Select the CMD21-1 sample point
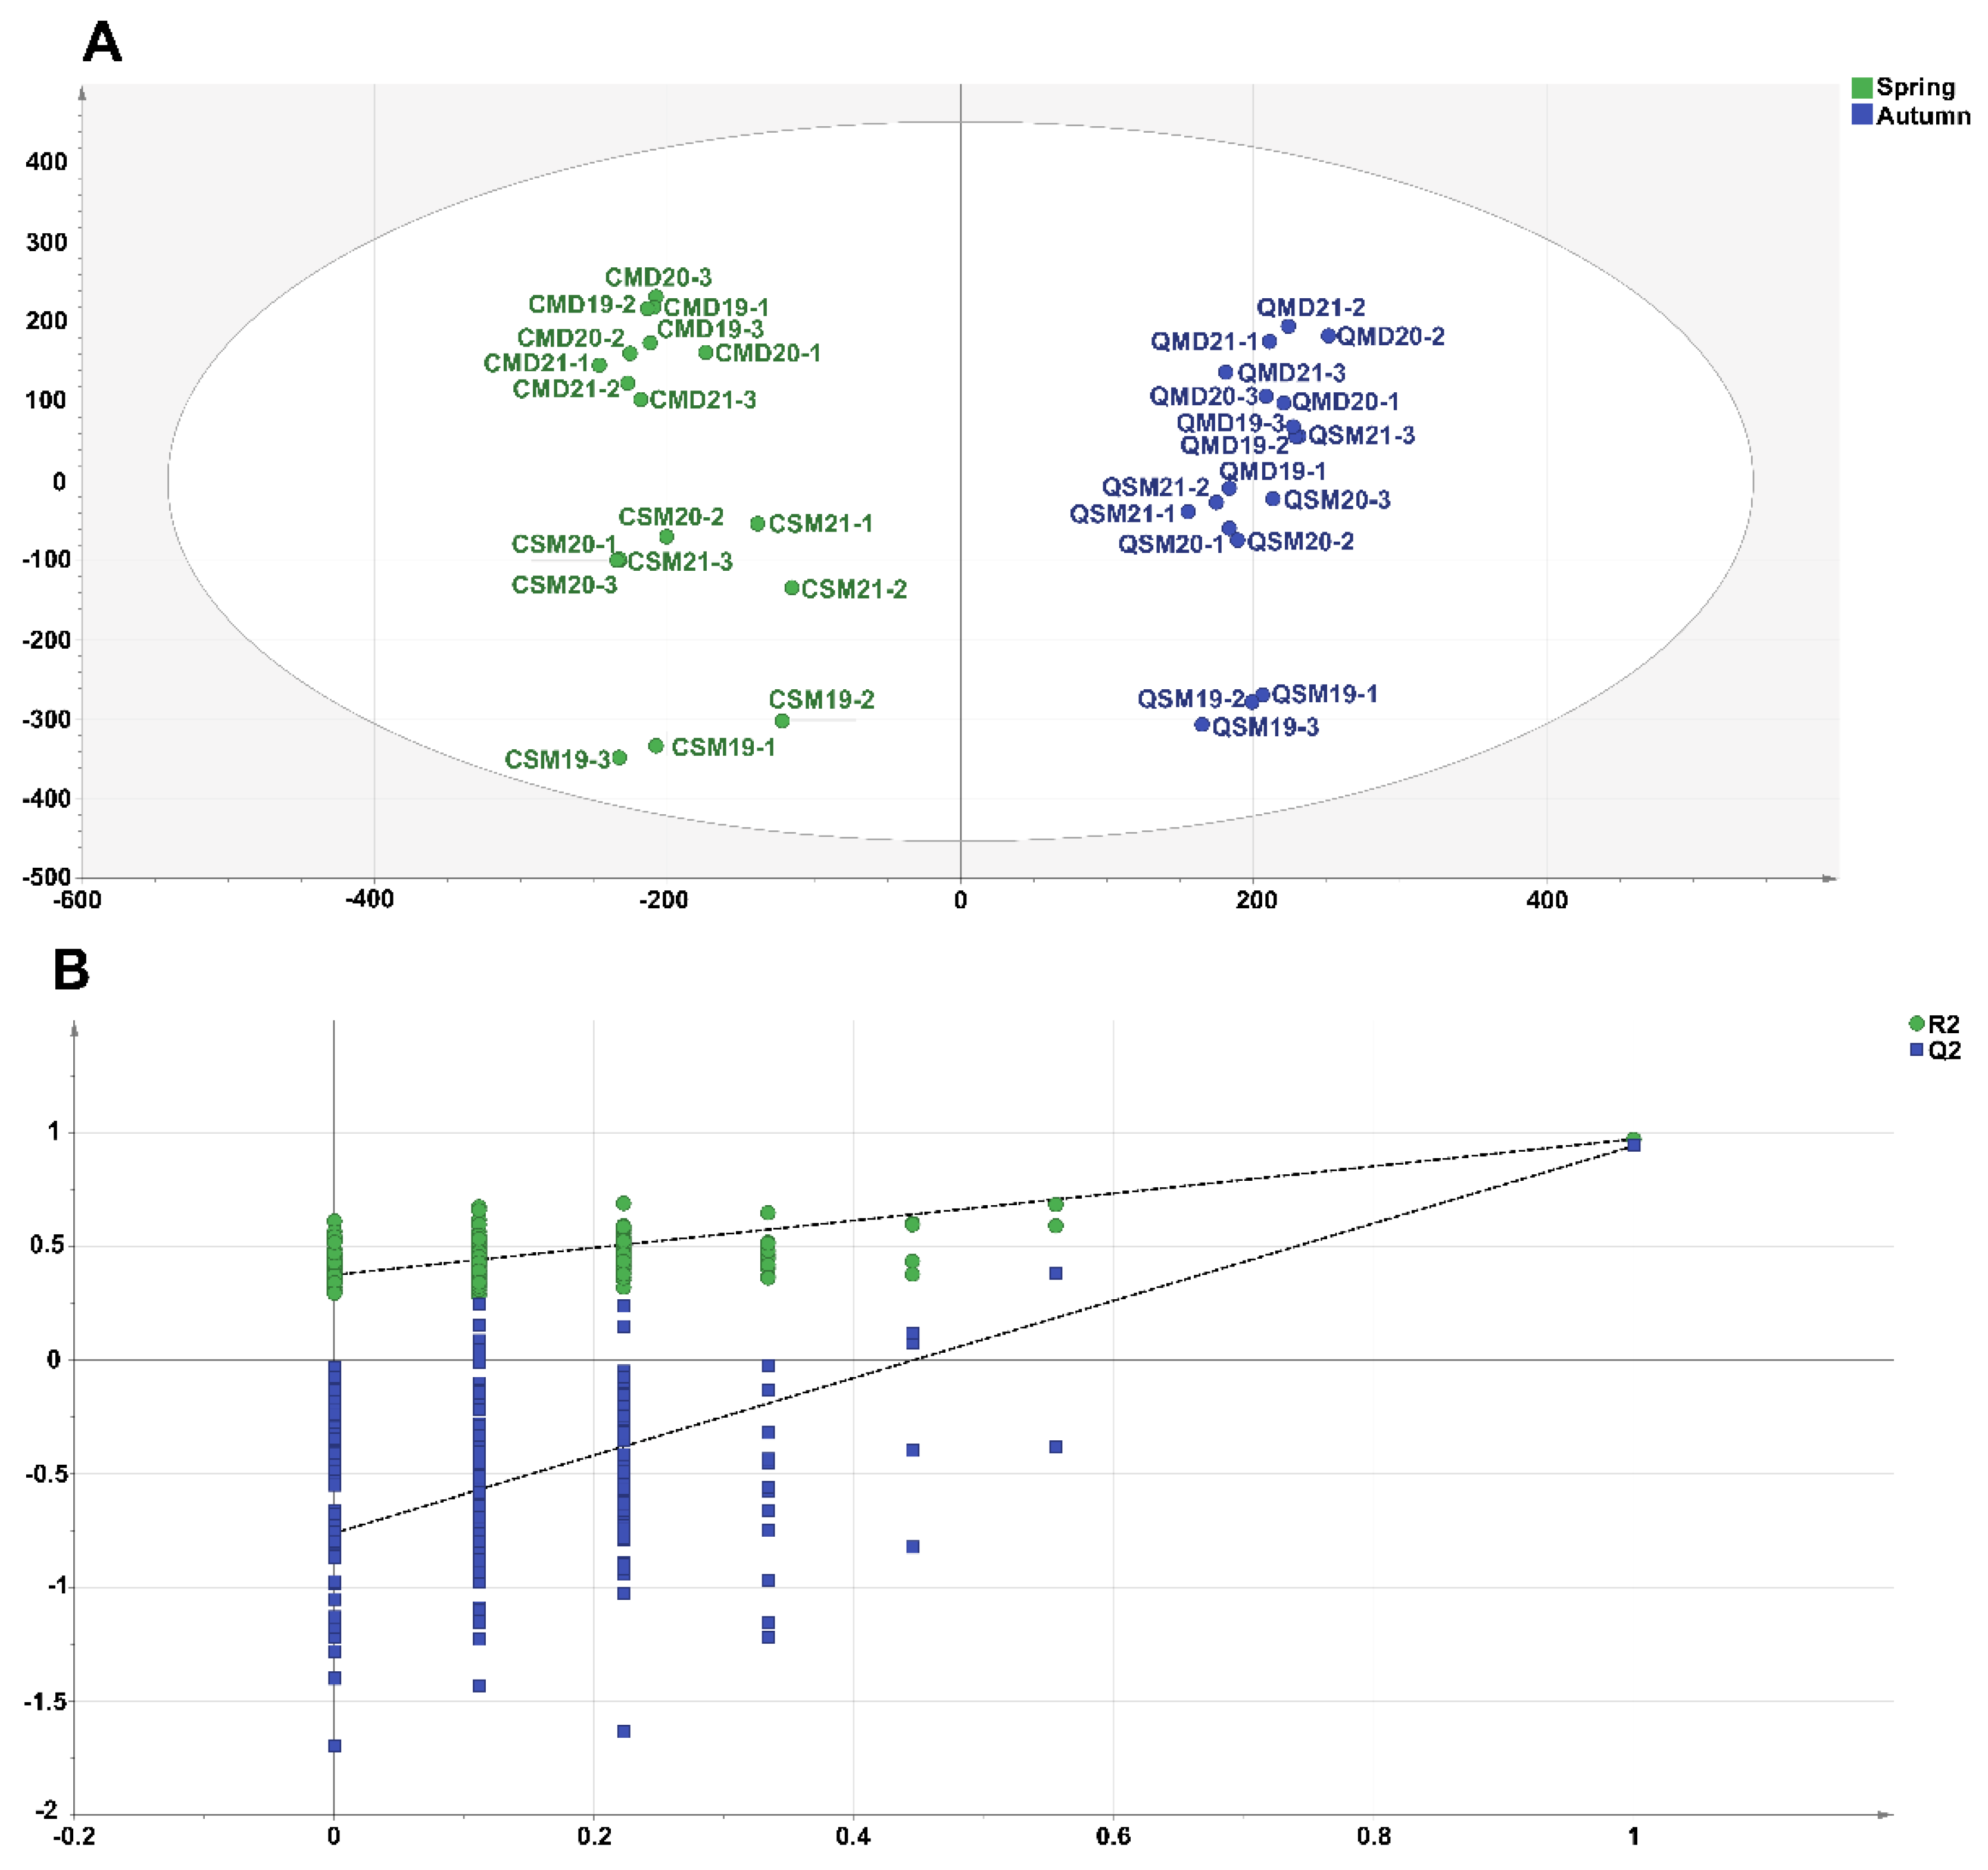 [x=599, y=366]
